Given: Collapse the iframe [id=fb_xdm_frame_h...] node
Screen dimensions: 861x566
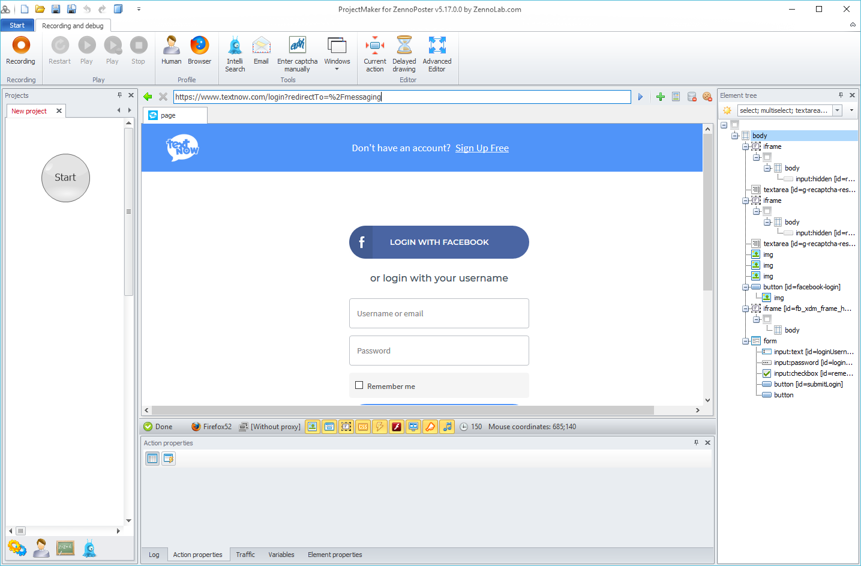Looking at the screenshot, I should (x=745, y=309).
